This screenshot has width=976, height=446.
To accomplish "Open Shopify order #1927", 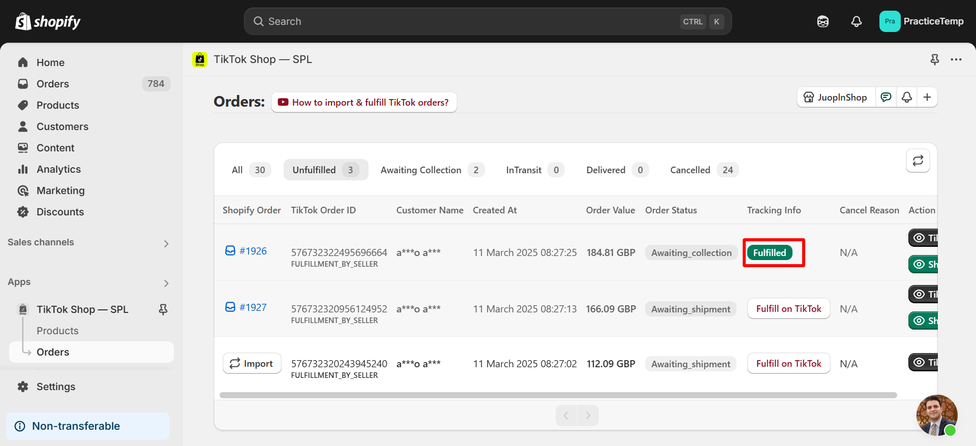I will tap(246, 307).
